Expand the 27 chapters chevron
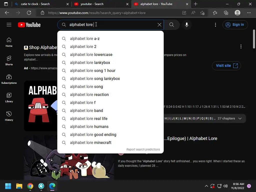This screenshot has height=192, width=256. (x=240, y=118)
